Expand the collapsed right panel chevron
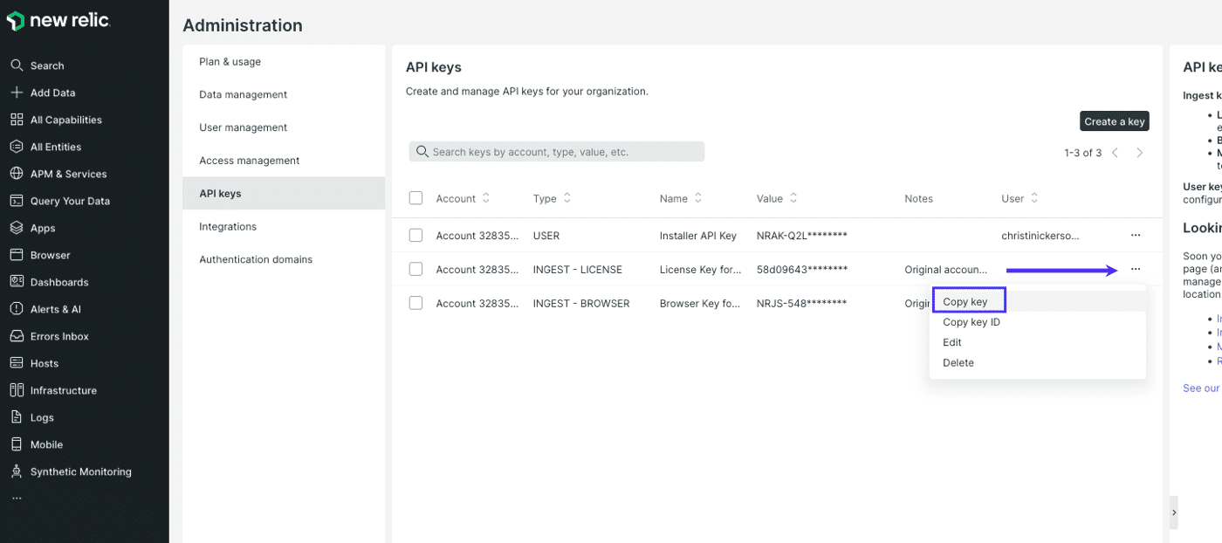This screenshot has width=1222, height=543. point(1174,513)
